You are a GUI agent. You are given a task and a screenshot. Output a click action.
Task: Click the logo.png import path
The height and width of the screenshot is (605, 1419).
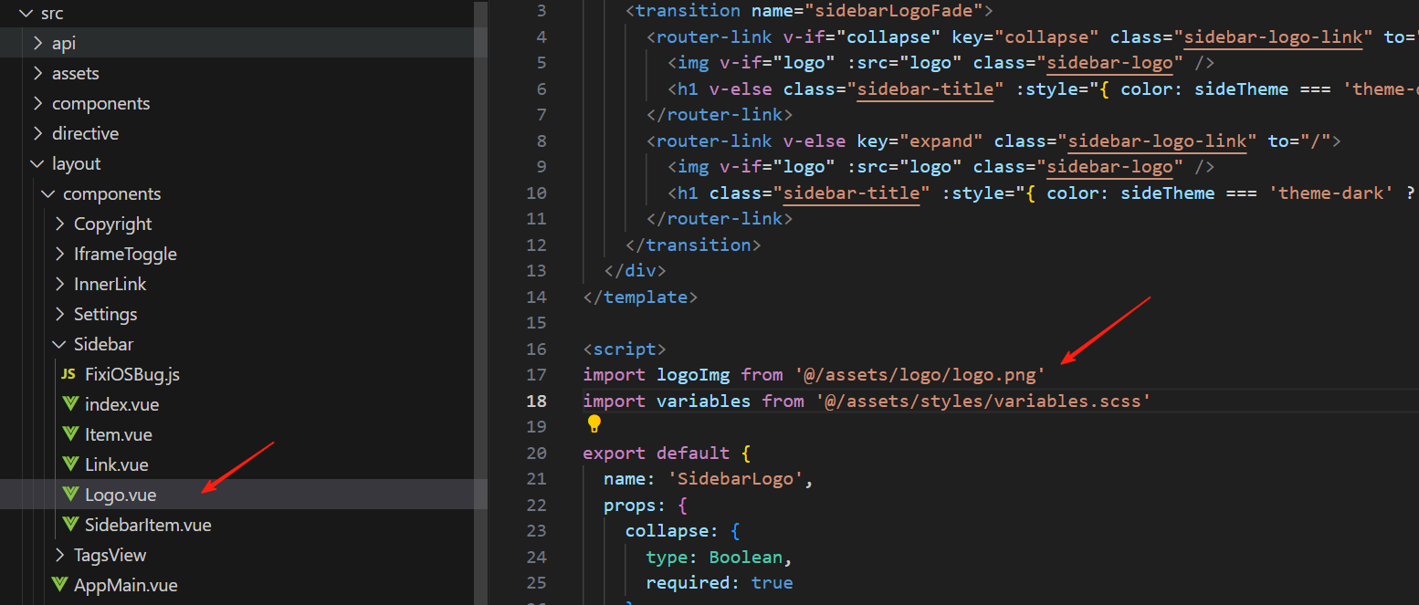pos(920,374)
